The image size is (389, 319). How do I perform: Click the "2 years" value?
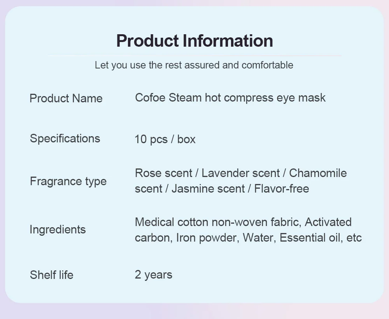[x=153, y=275]
